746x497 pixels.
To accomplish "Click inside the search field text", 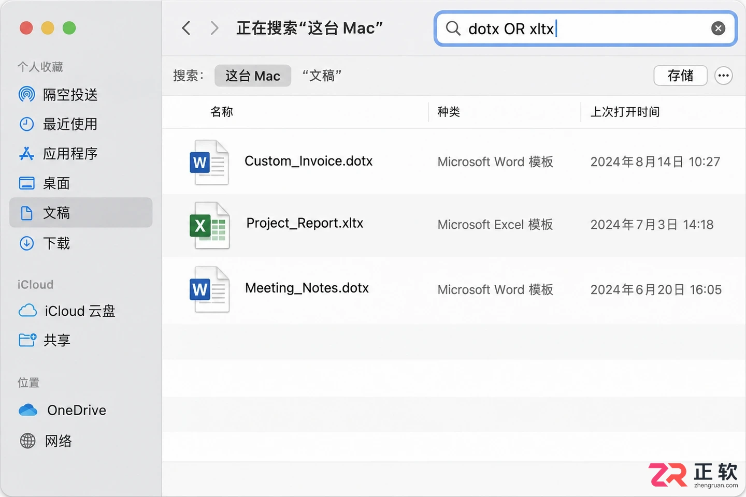I will (x=511, y=28).
